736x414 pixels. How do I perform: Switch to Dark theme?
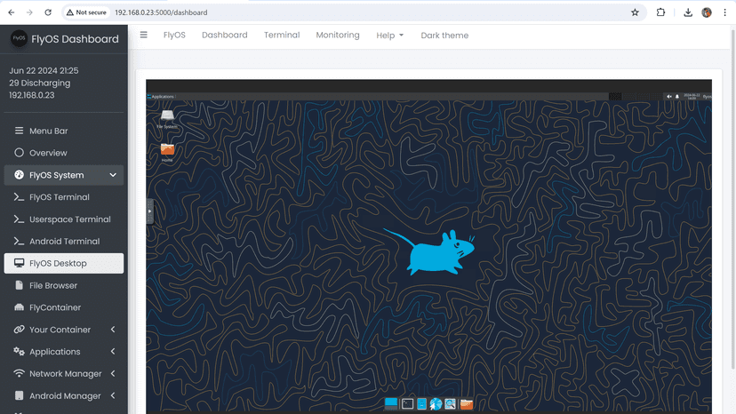pos(444,36)
